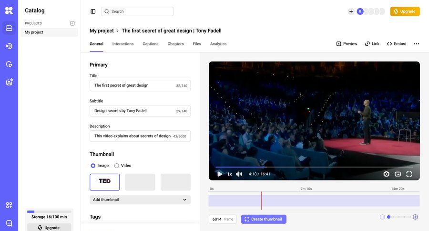Click the Storage 16/100 min text
The height and width of the screenshot is (231, 429).
tap(49, 217)
